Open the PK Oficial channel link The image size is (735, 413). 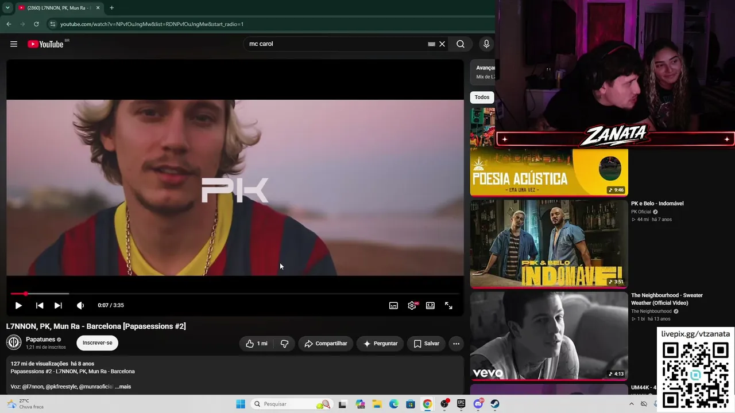[x=641, y=212]
